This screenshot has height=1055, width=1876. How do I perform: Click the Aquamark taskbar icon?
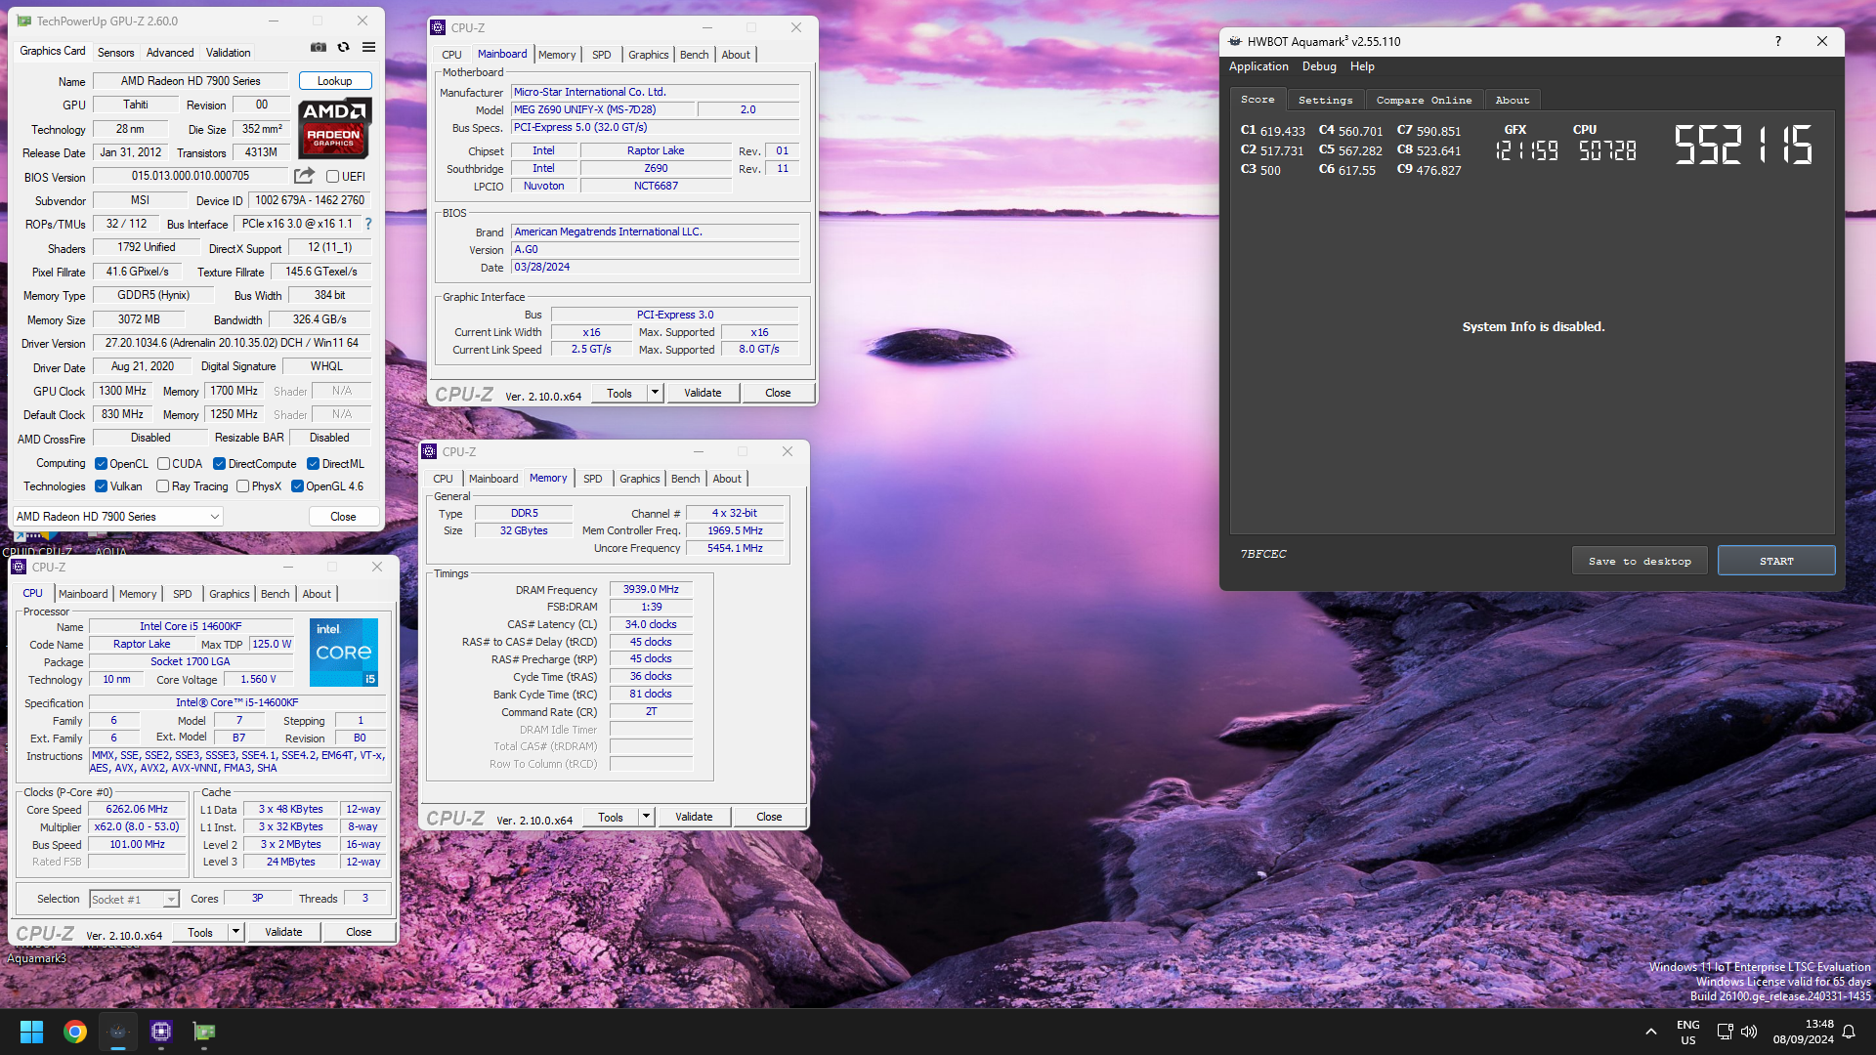coord(118,1032)
